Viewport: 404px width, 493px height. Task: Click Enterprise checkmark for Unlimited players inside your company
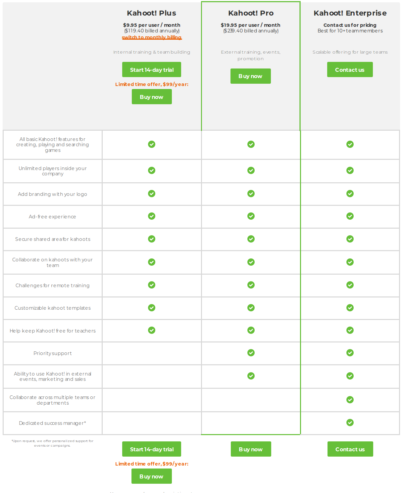point(350,170)
